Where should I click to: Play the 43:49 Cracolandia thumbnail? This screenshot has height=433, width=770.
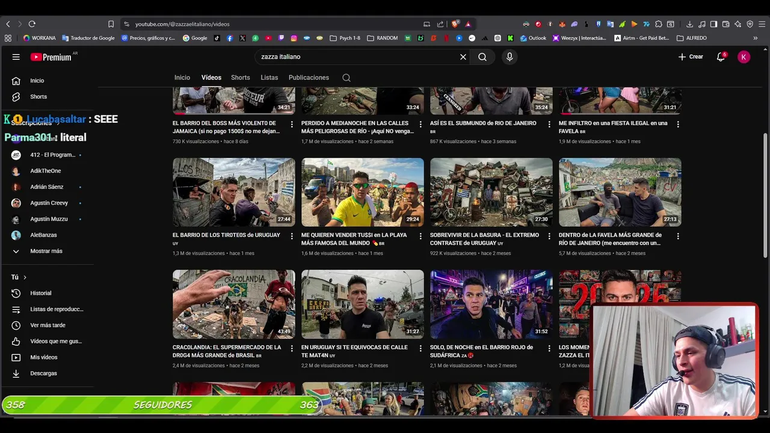coord(234,304)
